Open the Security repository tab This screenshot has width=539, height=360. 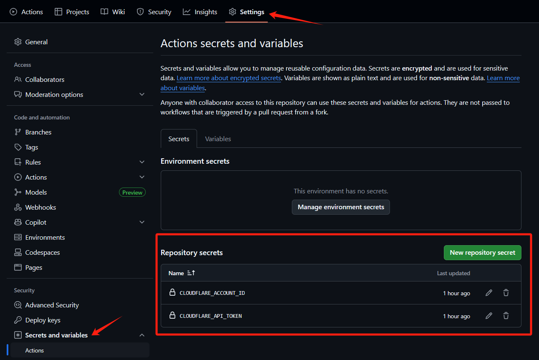(x=154, y=12)
